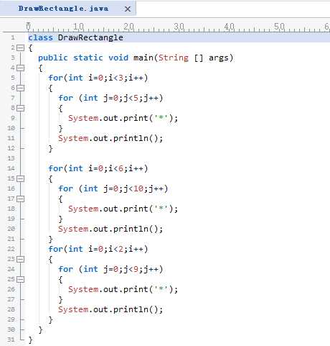Collapse the class body fold at line 2
Viewport: 330px width, 346px height.
click(x=21, y=47)
